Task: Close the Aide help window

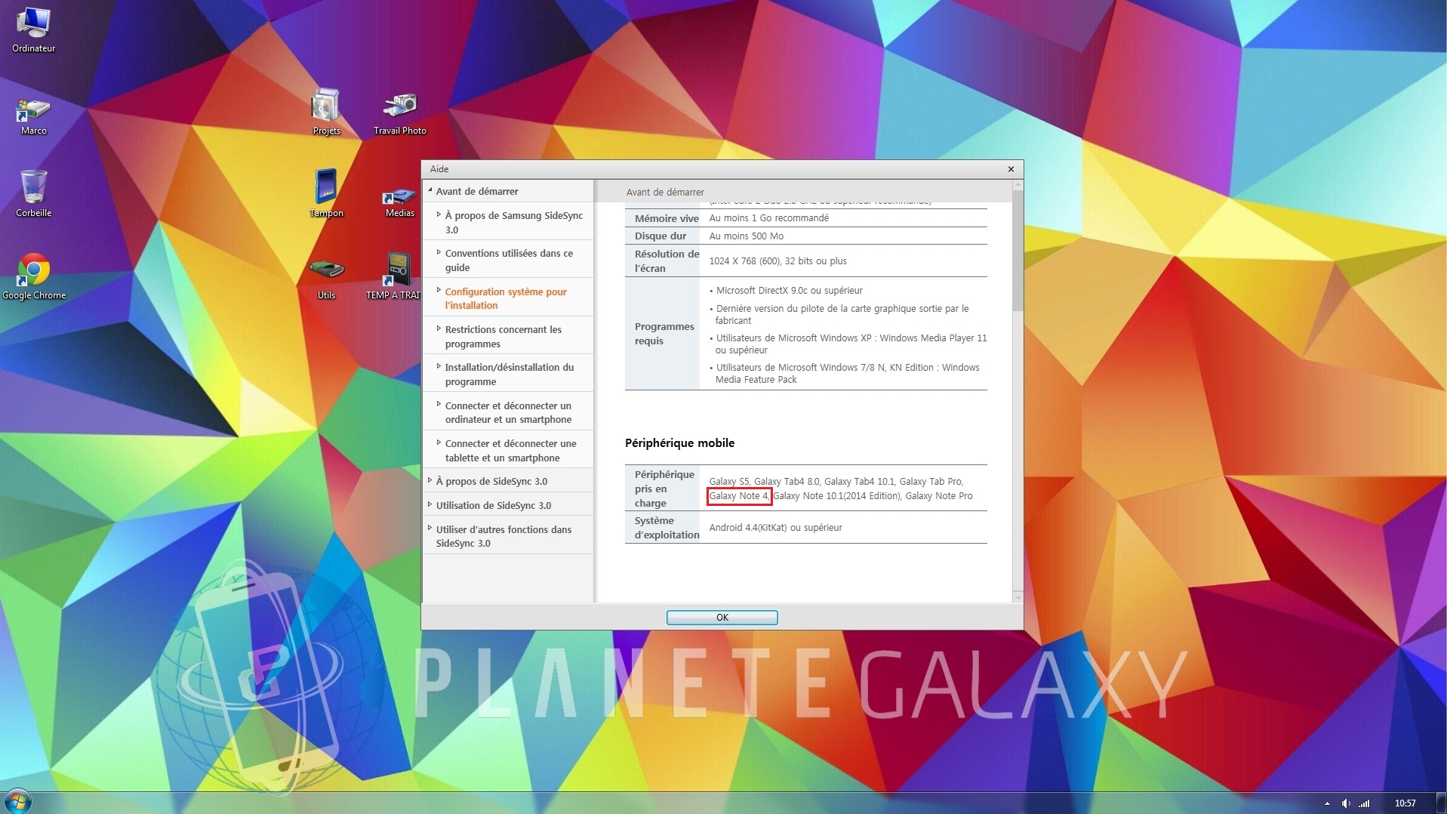Action: pyautogui.click(x=1011, y=169)
